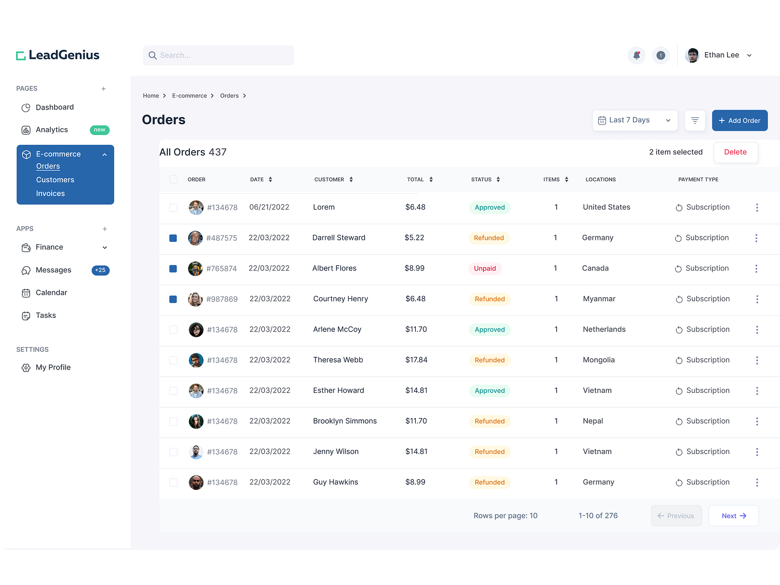The image size is (780, 585).
Task: Click the Add Order button
Action: tap(740, 120)
